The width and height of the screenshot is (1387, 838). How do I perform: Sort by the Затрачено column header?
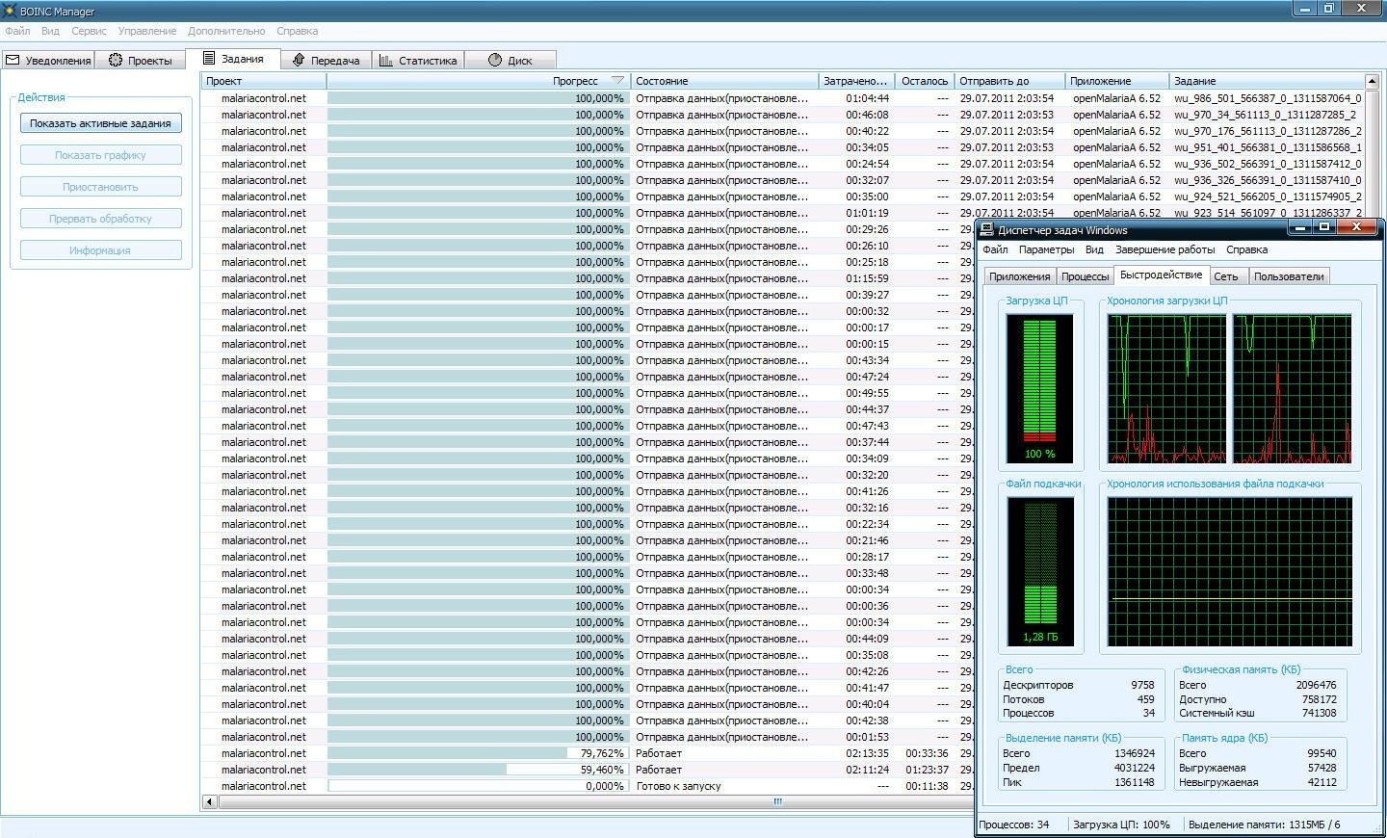[856, 81]
